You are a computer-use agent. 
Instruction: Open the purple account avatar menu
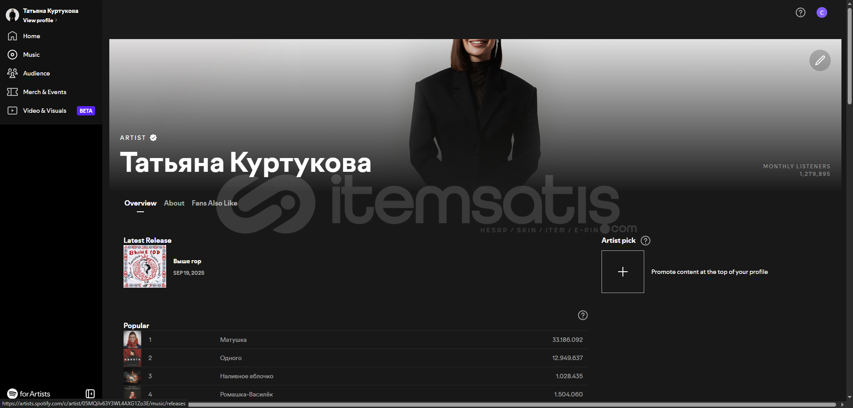click(x=822, y=12)
